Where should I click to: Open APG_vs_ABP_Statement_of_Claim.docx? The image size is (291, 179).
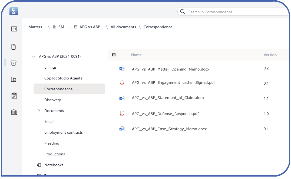[168, 98]
